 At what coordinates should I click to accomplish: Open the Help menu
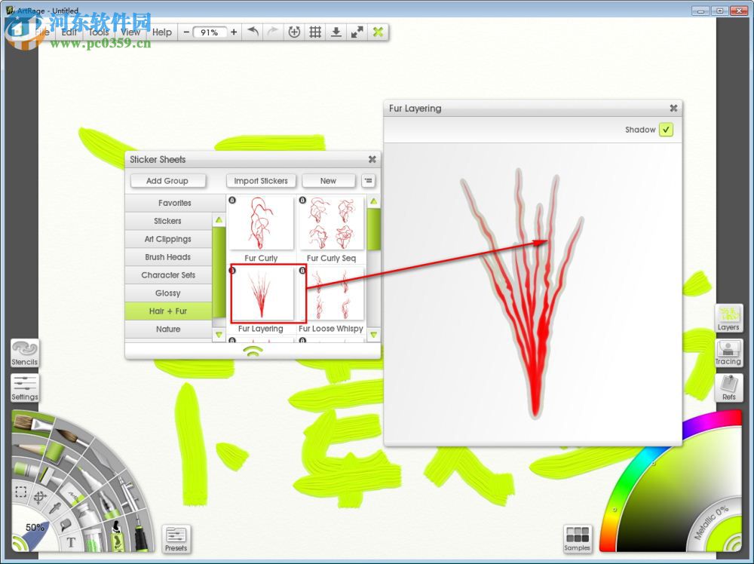[x=162, y=32]
